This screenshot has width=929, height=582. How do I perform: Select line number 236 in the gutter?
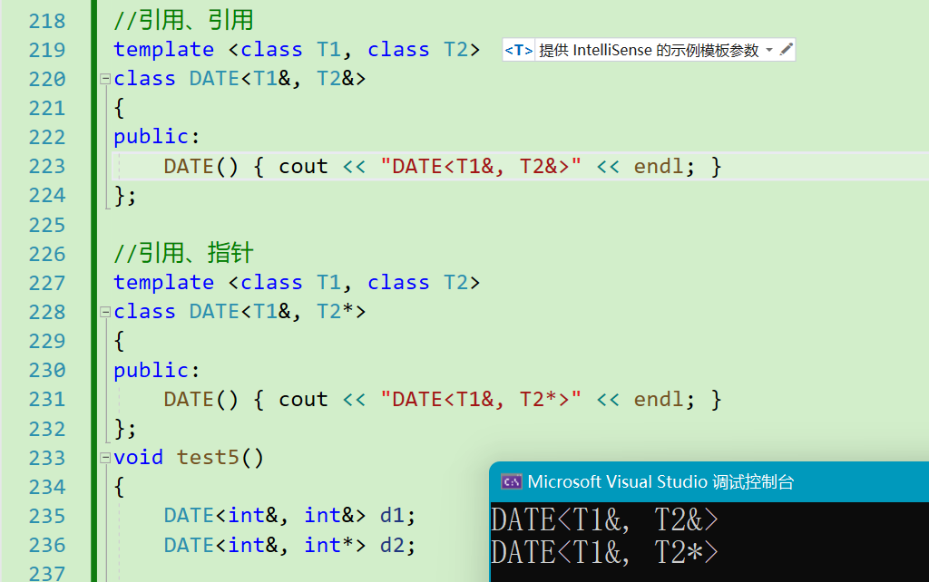47,546
